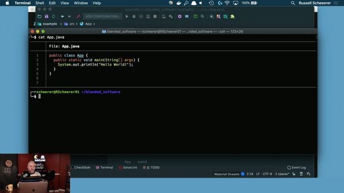Click the Forward navigation arrow in IDE toolbar
This screenshot has height=193, width=344.
[x=69, y=17]
